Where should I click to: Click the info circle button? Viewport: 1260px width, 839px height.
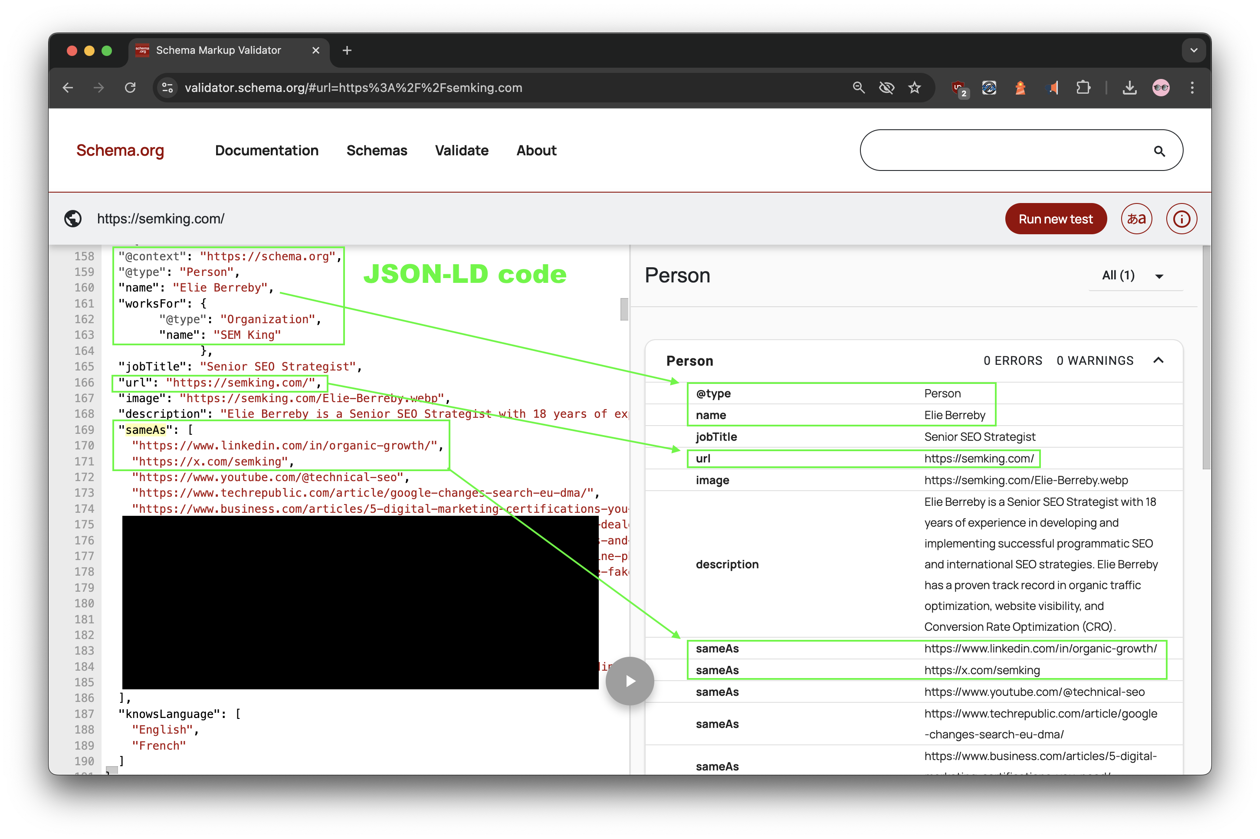(1181, 219)
